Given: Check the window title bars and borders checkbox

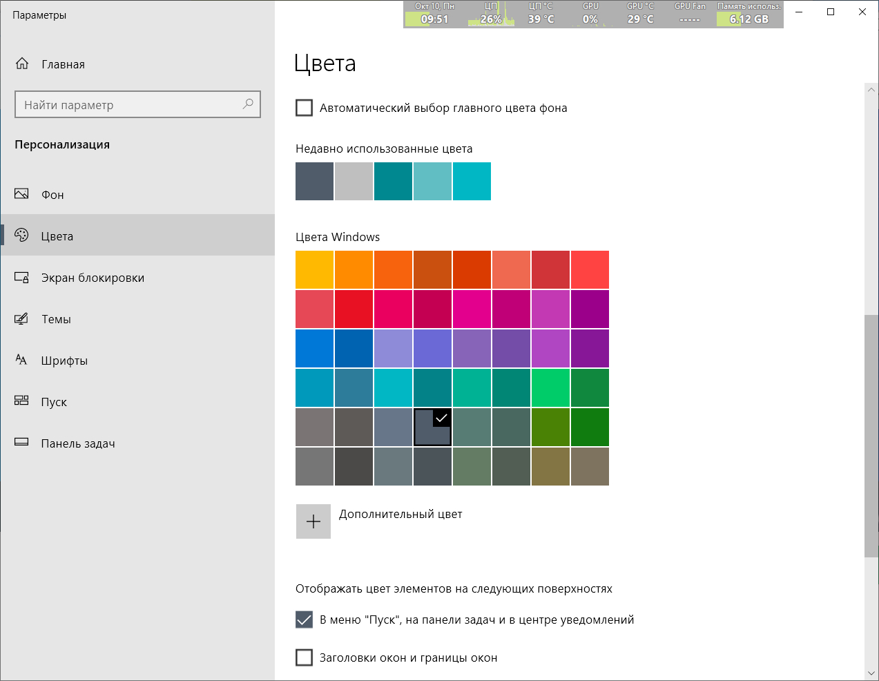Looking at the screenshot, I should point(304,658).
